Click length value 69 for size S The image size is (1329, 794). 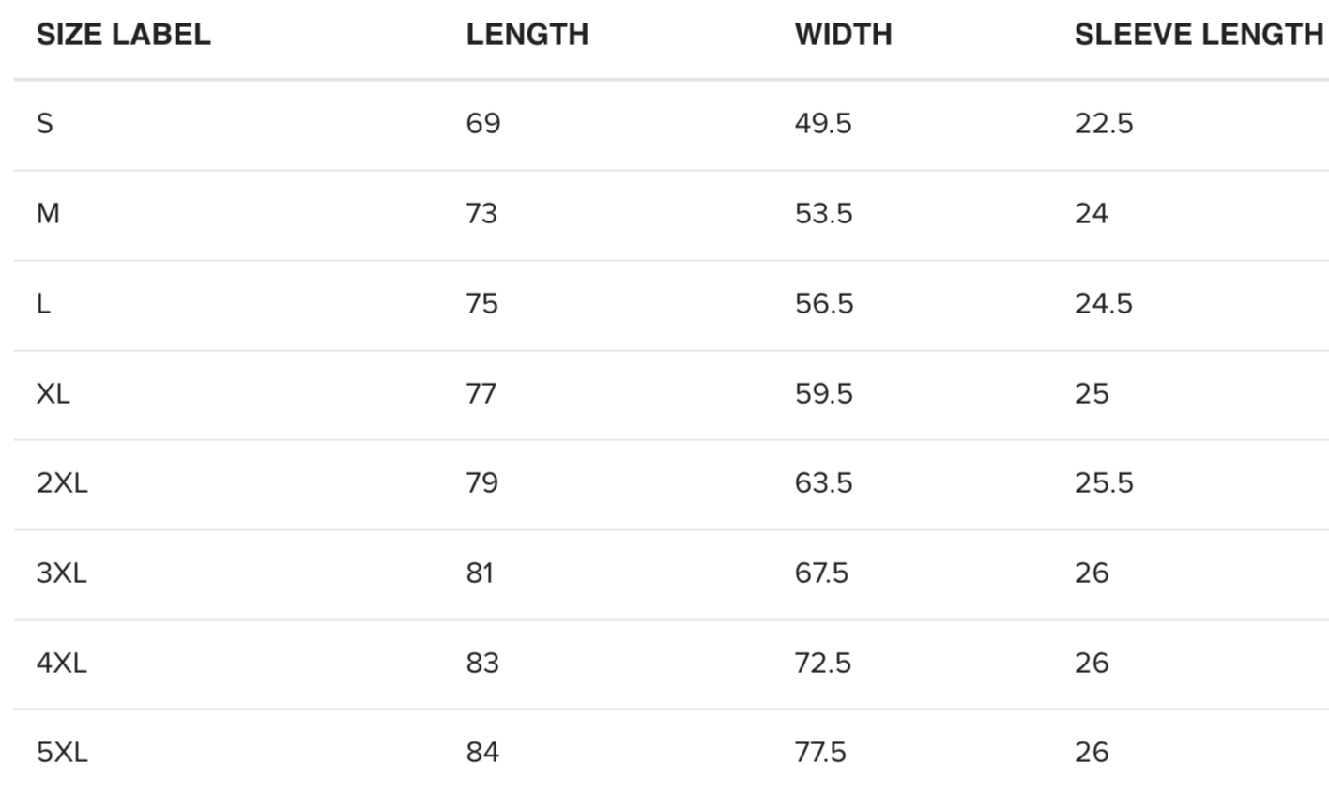(483, 123)
